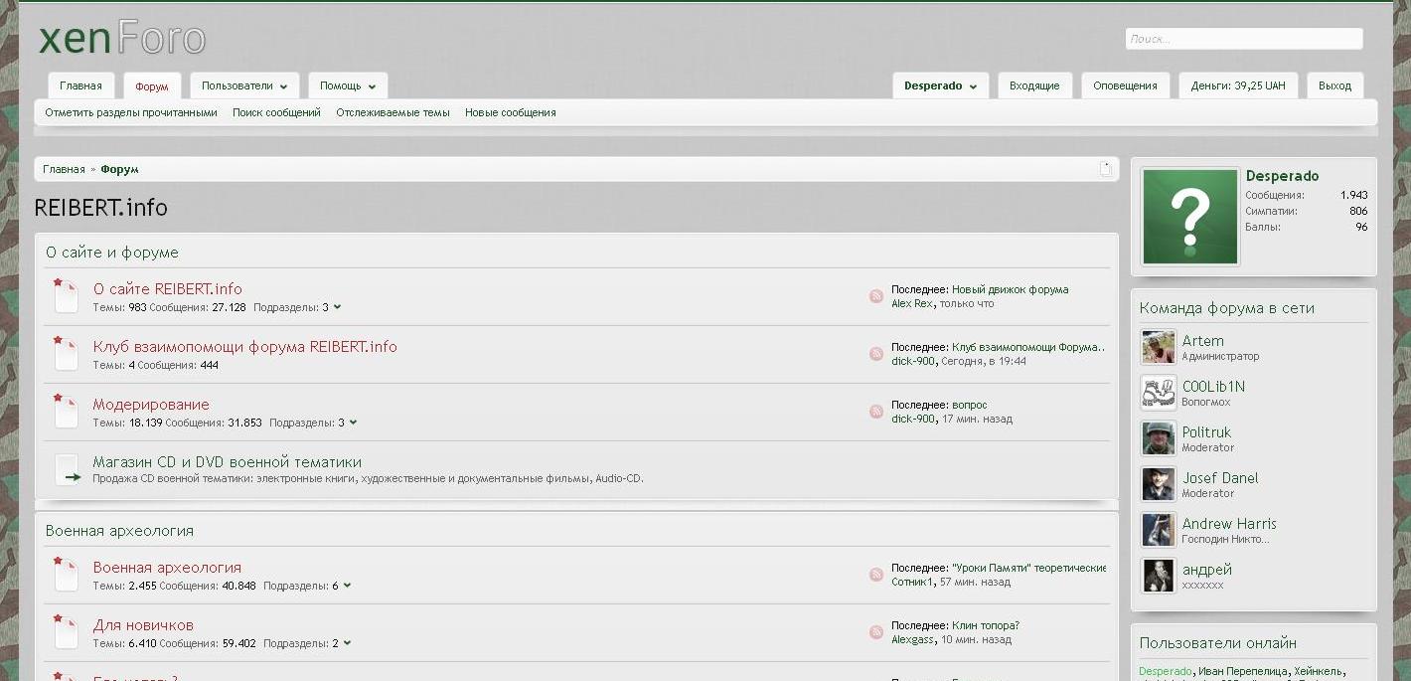Open C00Lib1N's avatar
This screenshot has height=681, width=1411.
point(1159,394)
